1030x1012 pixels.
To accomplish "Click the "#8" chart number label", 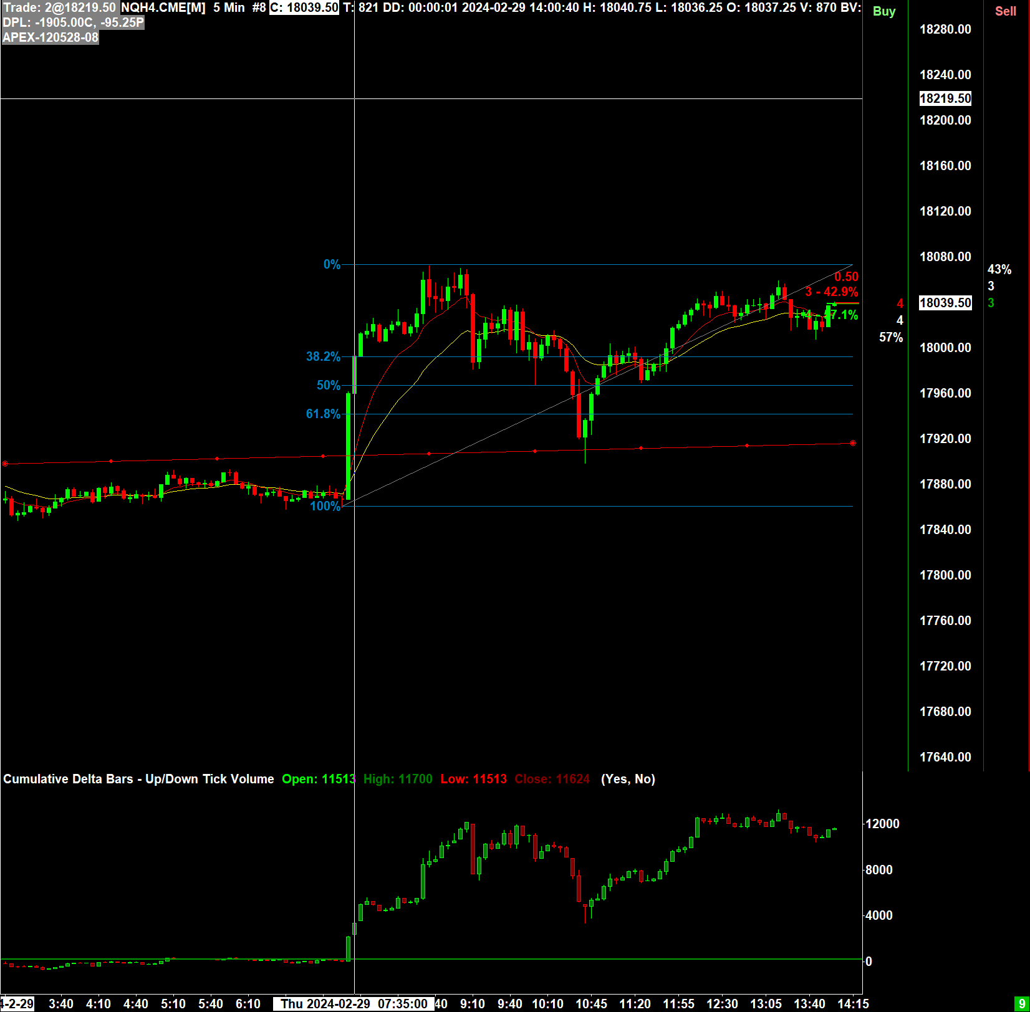I will [259, 8].
